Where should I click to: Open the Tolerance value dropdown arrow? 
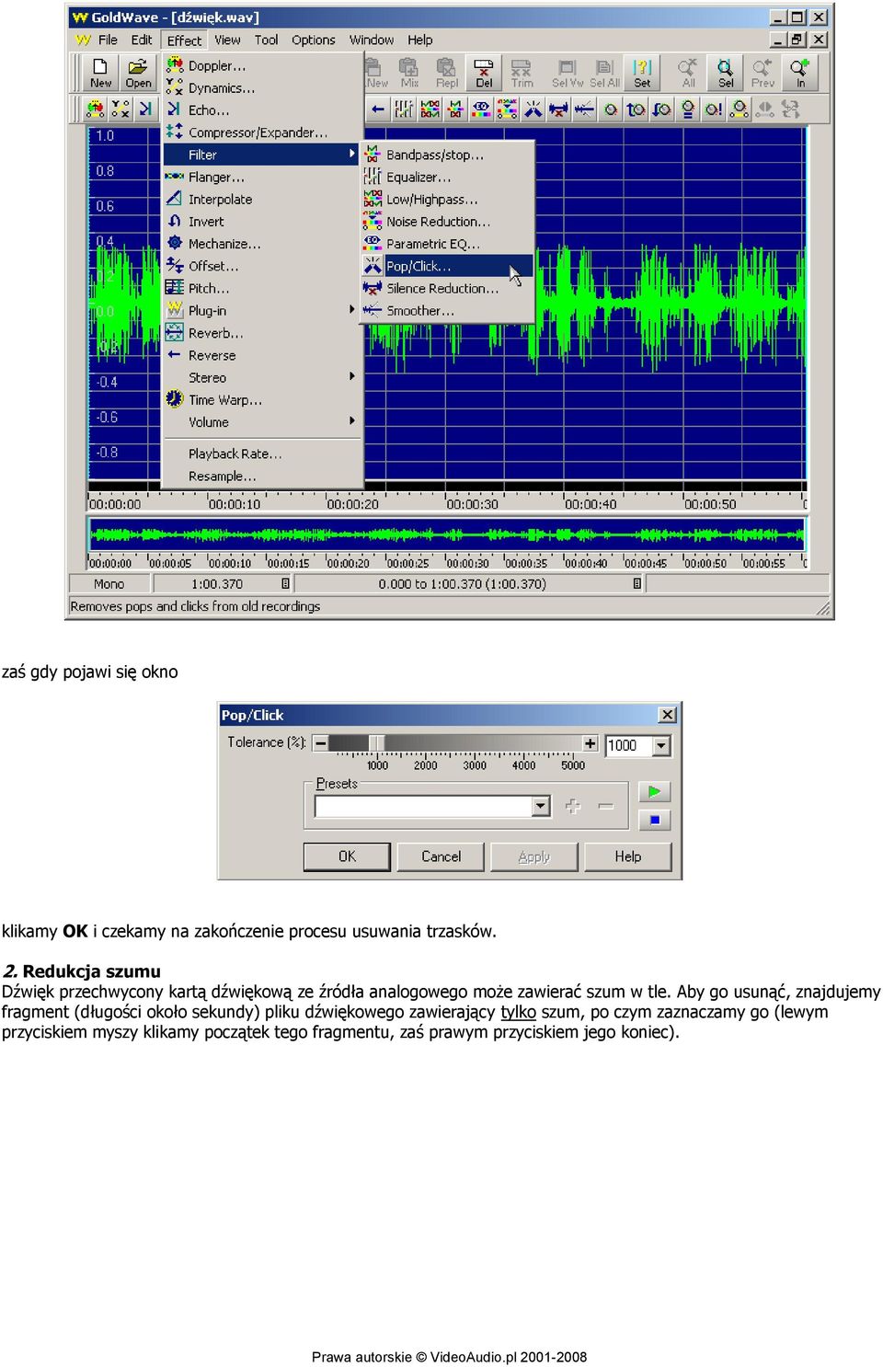661,745
